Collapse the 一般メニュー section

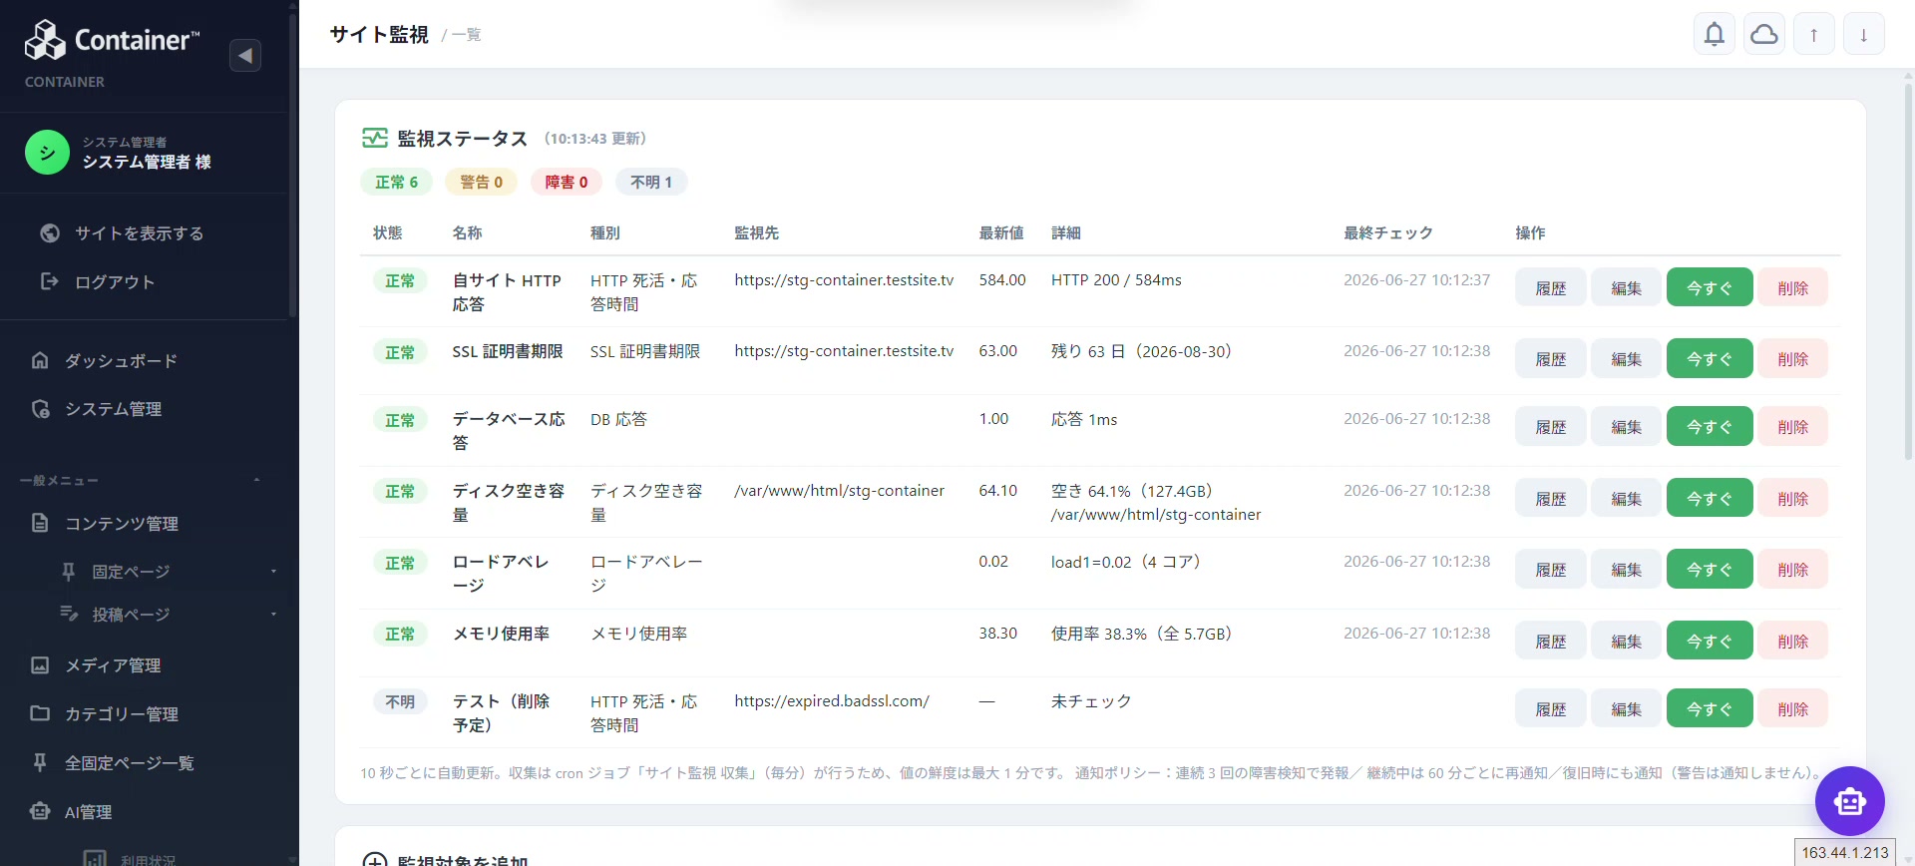(256, 481)
